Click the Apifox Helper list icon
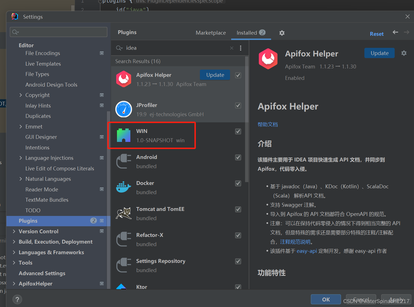The height and width of the screenshot is (307, 414). click(124, 79)
